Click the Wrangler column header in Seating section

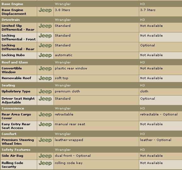point(63,85)
